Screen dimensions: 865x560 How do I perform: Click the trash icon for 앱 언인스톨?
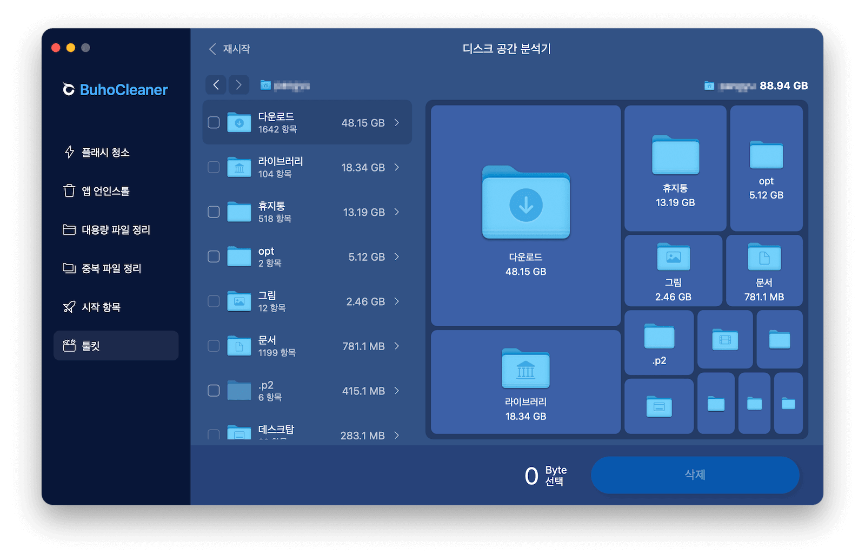coord(69,191)
